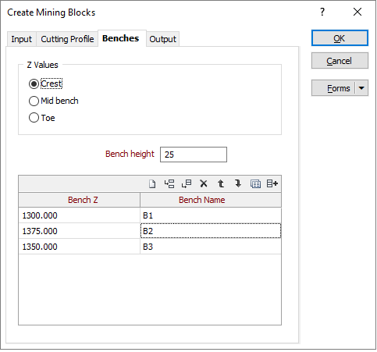The width and height of the screenshot is (377, 352).
Task: Click the New blank grid icon
Action: [x=152, y=184]
